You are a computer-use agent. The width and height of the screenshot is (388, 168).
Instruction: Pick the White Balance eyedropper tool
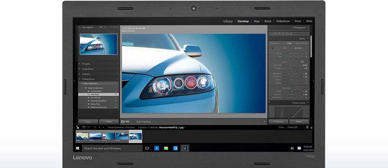pos(272,49)
